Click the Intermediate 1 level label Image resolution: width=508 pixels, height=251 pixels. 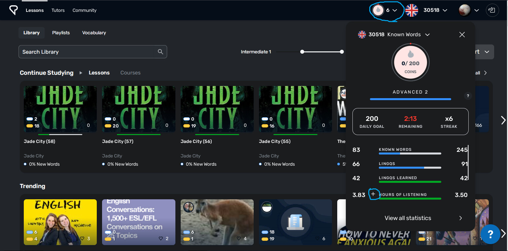(x=256, y=52)
